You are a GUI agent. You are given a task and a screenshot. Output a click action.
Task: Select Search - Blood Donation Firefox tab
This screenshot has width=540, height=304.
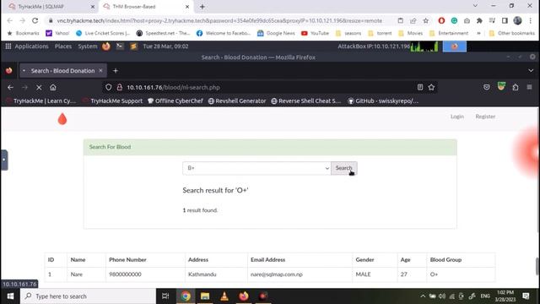coord(62,71)
